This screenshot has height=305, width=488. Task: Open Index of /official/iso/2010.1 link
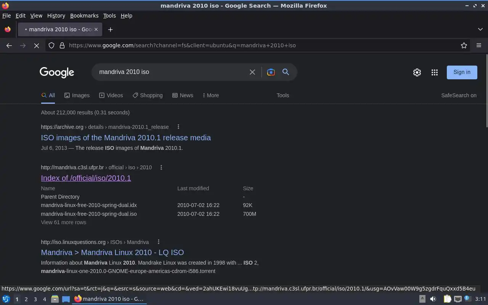coord(86,178)
